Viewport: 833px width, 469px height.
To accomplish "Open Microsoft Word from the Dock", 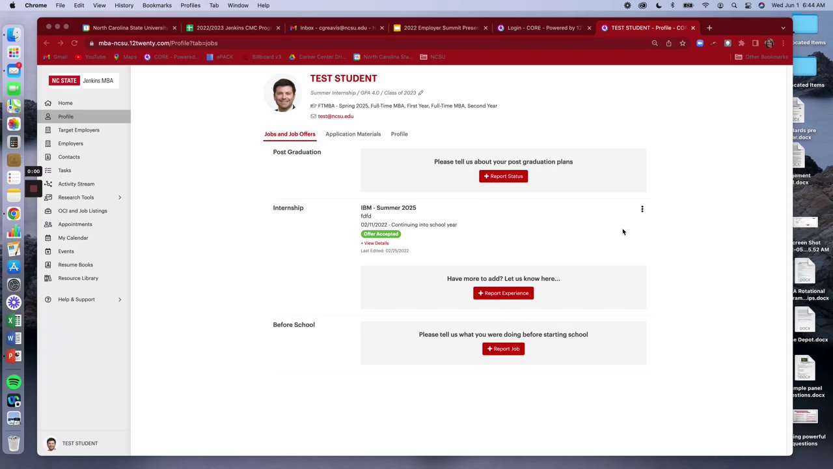I will 14,338.
